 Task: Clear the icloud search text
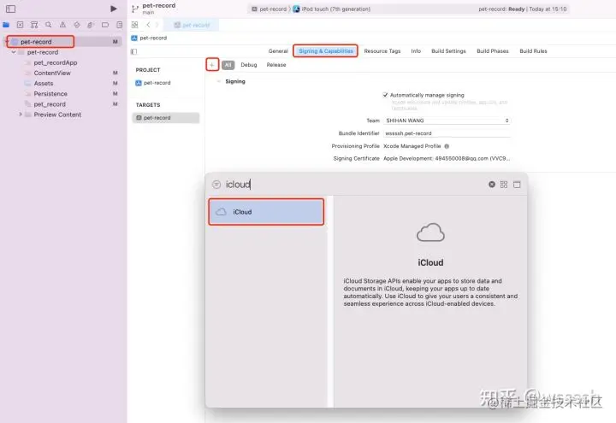491,185
